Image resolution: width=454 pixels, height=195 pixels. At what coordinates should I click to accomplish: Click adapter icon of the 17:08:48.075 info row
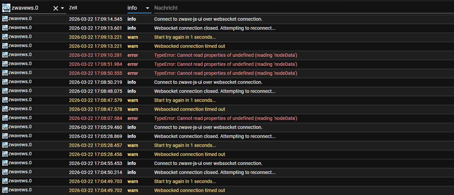click(5, 91)
